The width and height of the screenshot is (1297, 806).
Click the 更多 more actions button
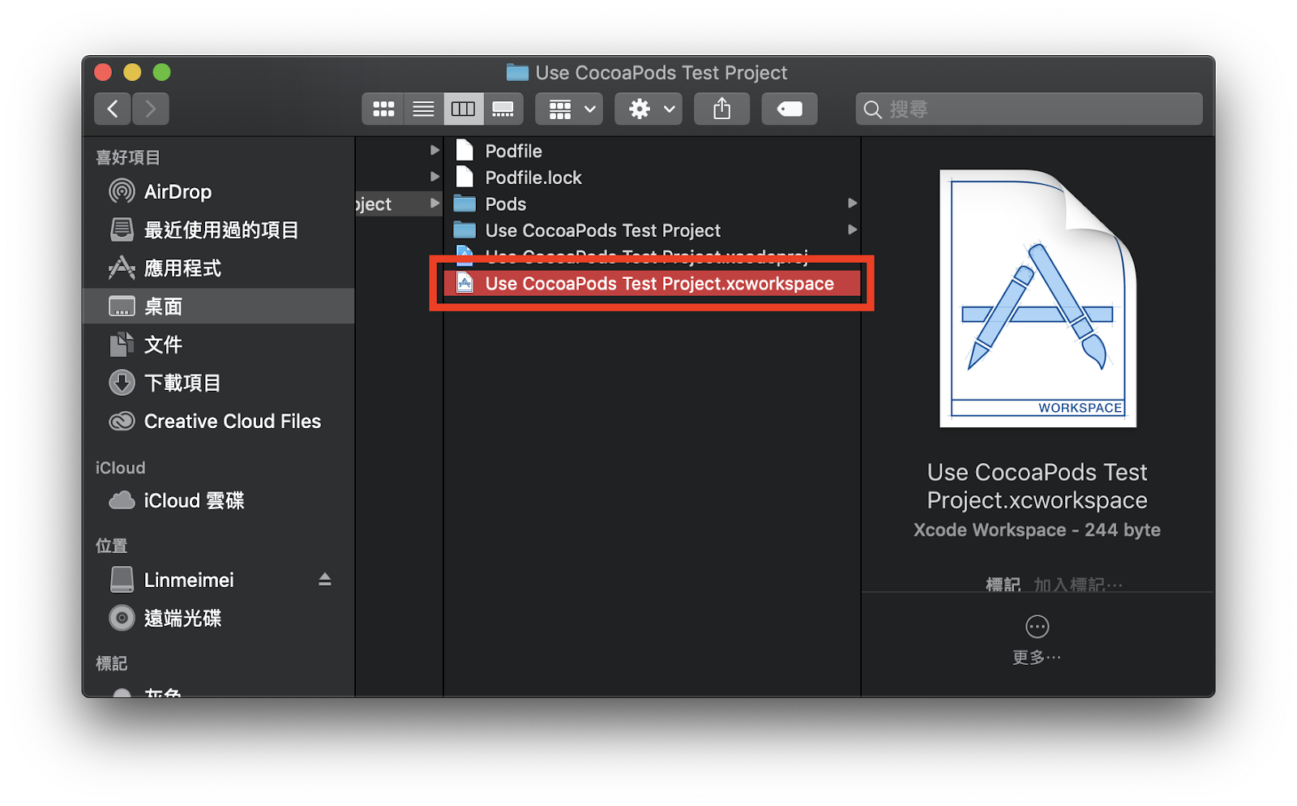1037,640
